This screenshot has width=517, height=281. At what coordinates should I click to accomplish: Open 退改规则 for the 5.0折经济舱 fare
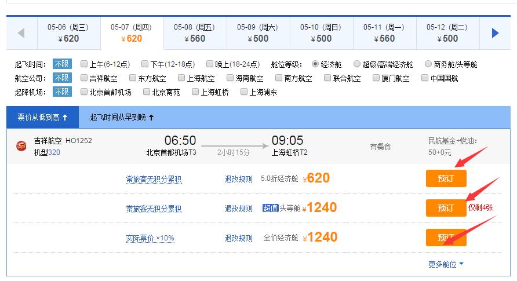[x=239, y=179]
